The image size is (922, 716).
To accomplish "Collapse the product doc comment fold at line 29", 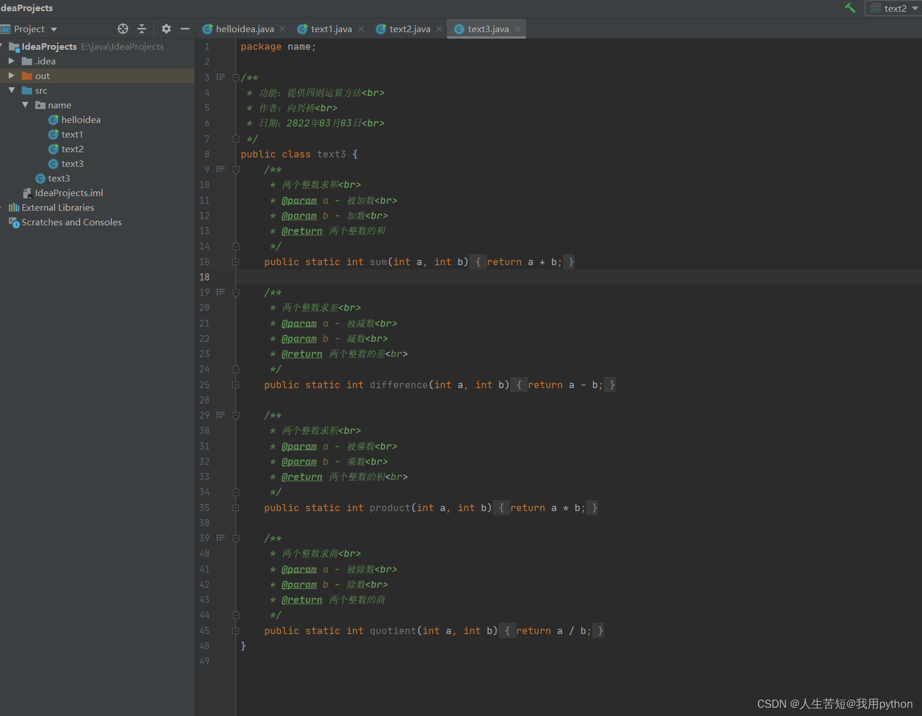I will (235, 416).
